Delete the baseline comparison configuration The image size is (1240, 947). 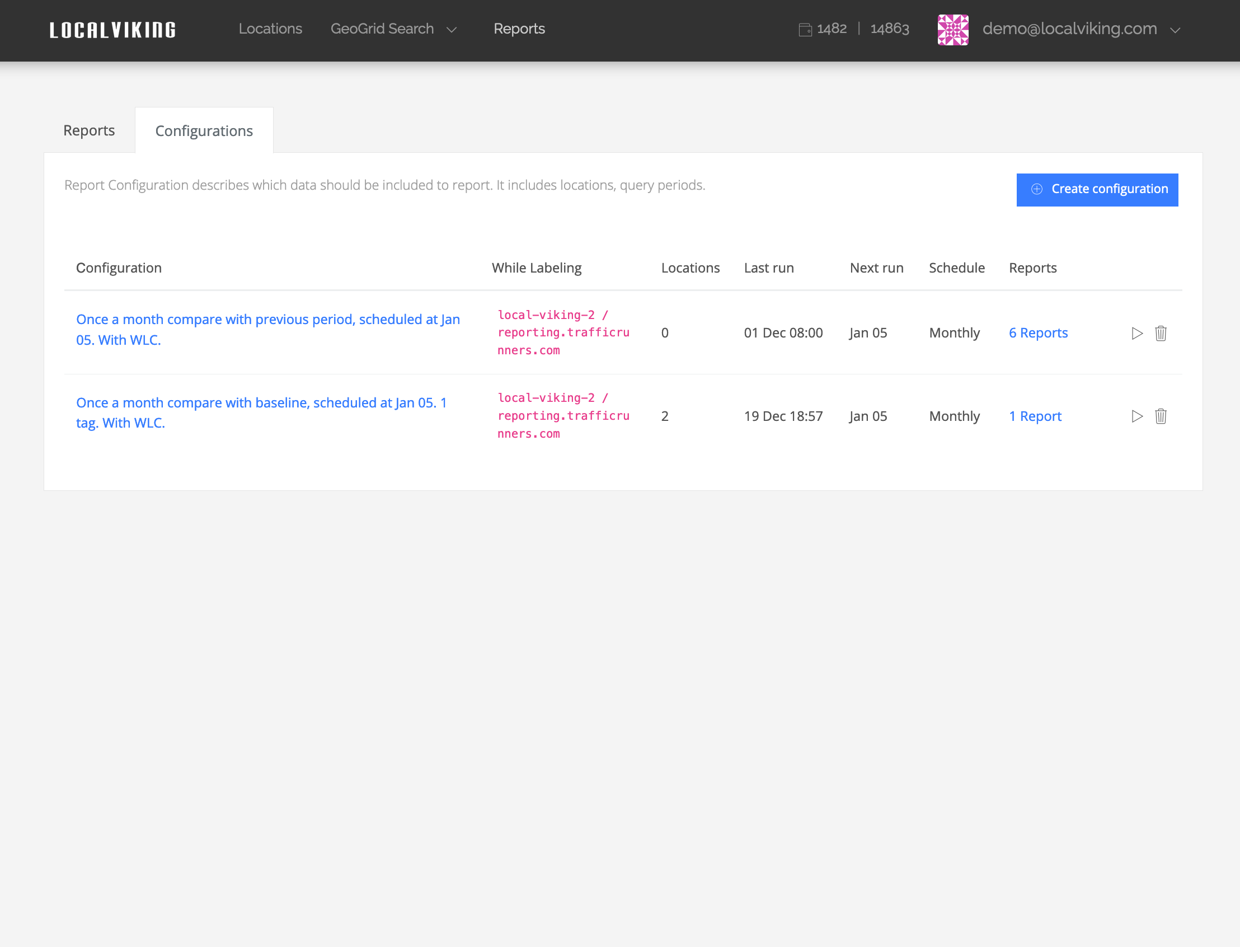(x=1161, y=416)
